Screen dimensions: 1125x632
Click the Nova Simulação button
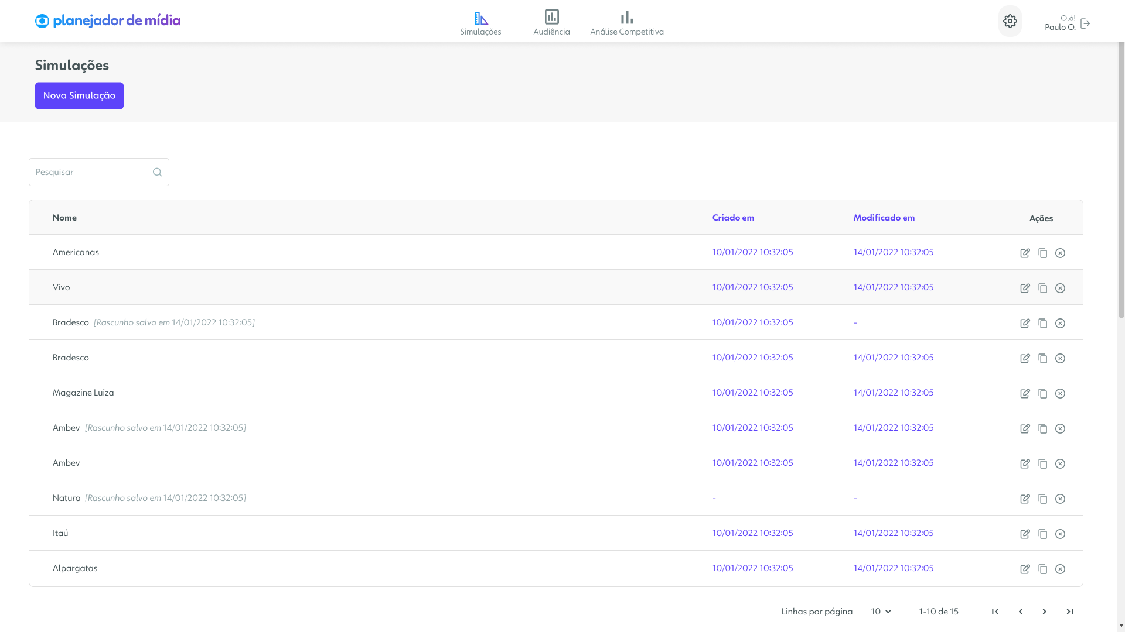point(79,95)
